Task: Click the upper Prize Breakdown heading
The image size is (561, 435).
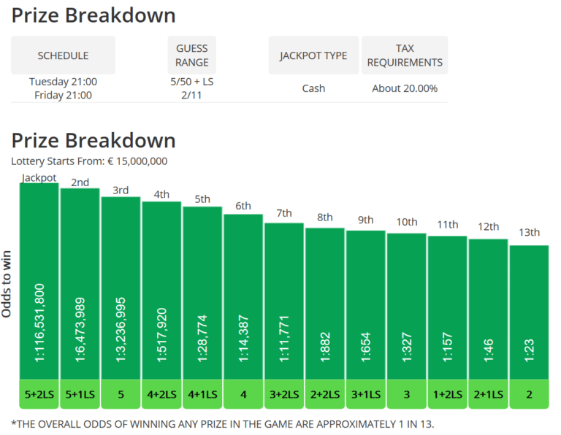Action: [93, 16]
